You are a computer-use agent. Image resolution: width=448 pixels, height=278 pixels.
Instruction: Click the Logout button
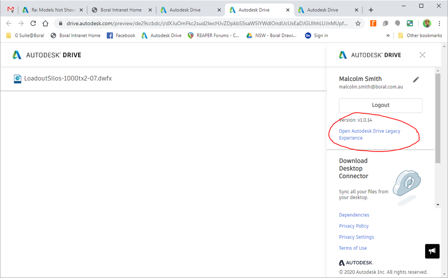coord(381,105)
